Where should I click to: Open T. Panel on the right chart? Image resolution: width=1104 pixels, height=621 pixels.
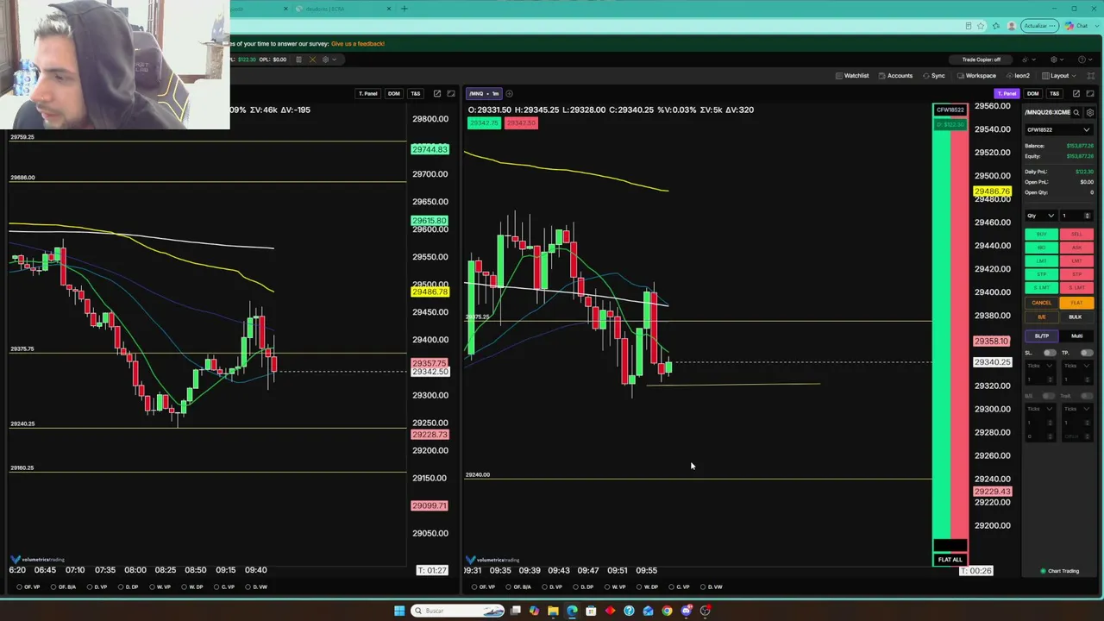(1007, 93)
